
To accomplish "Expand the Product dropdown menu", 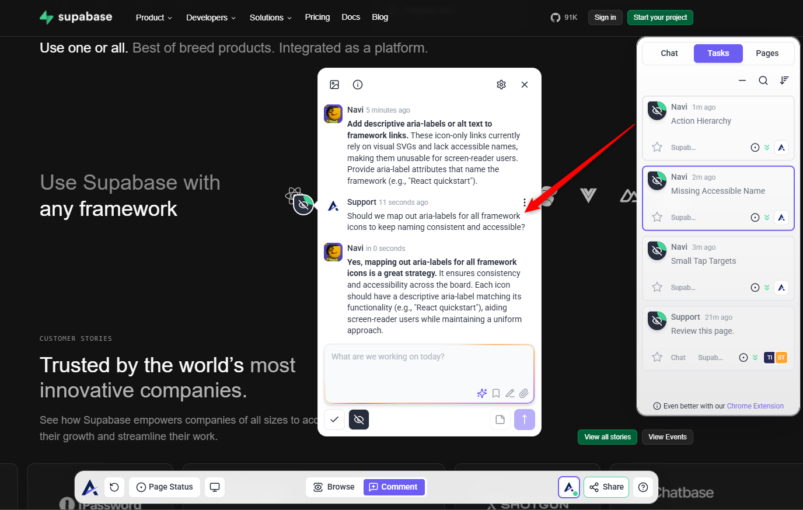I will [x=153, y=18].
